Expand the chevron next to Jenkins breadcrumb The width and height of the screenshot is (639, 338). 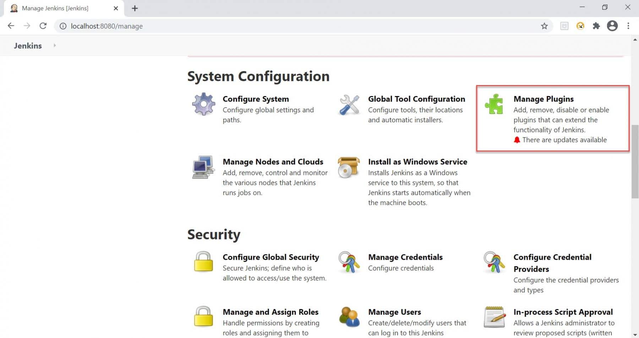(x=54, y=45)
